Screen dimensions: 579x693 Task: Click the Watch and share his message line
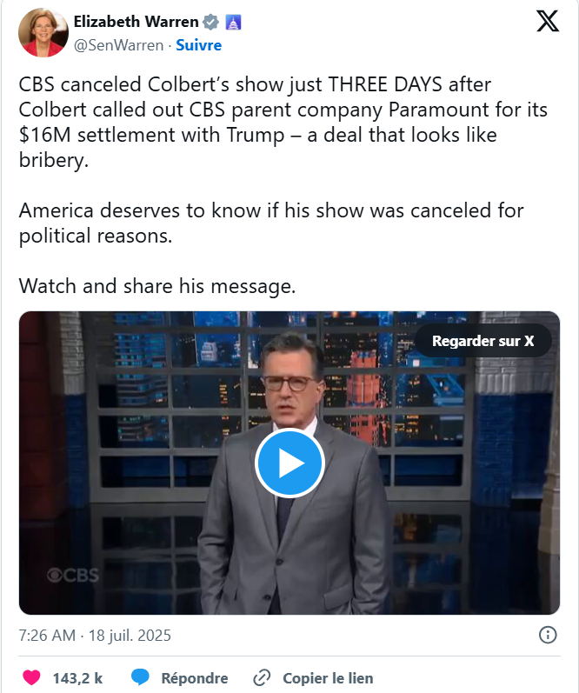(x=157, y=285)
